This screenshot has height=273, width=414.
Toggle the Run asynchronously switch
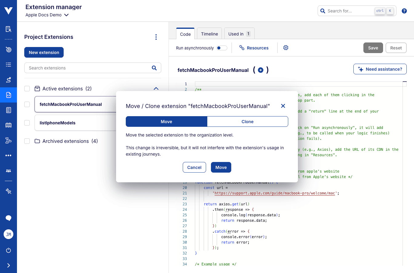(x=222, y=48)
